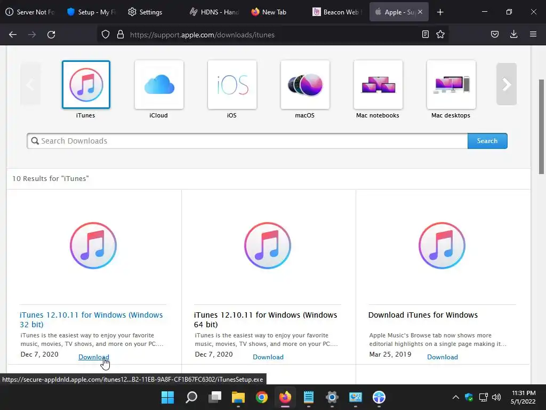Switch to the Server Not Found tab
Screen dimensions: 546x410
click(x=30, y=12)
